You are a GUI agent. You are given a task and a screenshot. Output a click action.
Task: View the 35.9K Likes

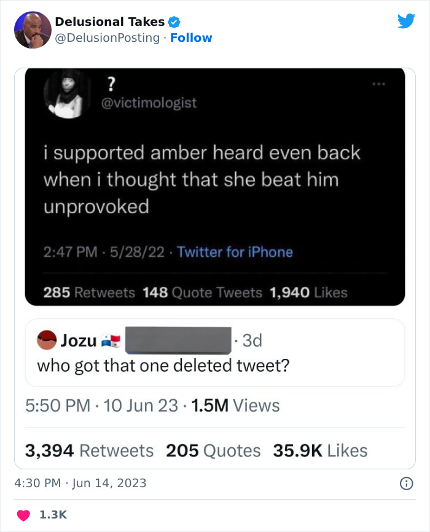(320, 450)
